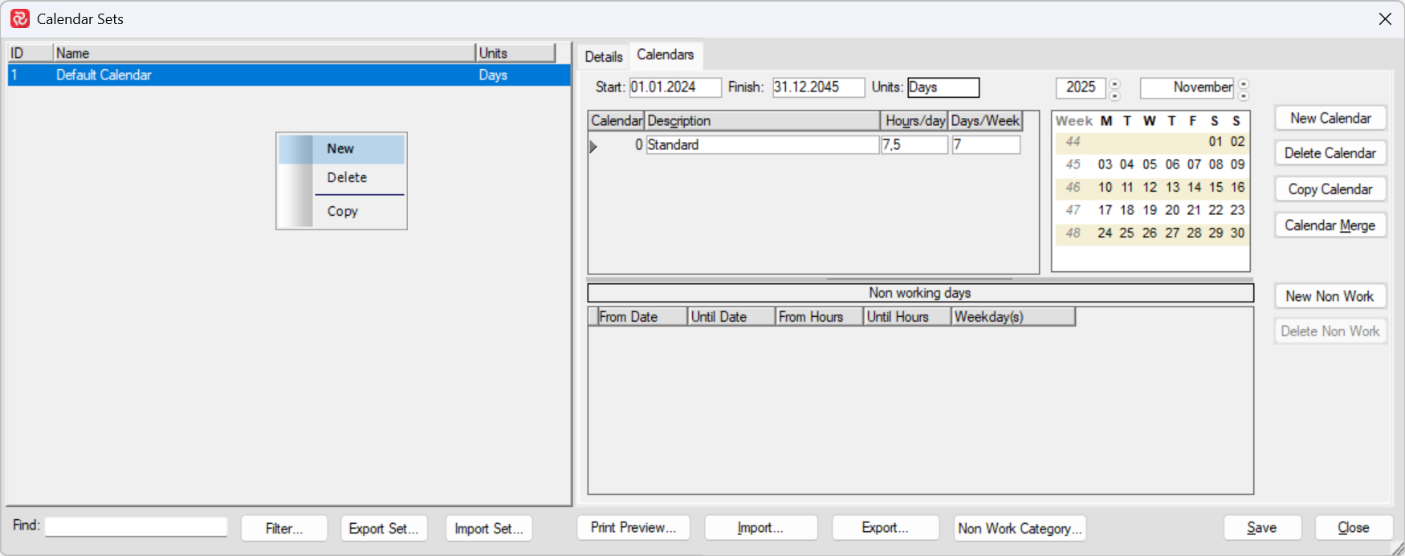Click the Save button
This screenshot has width=1405, height=556.
(1262, 528)
